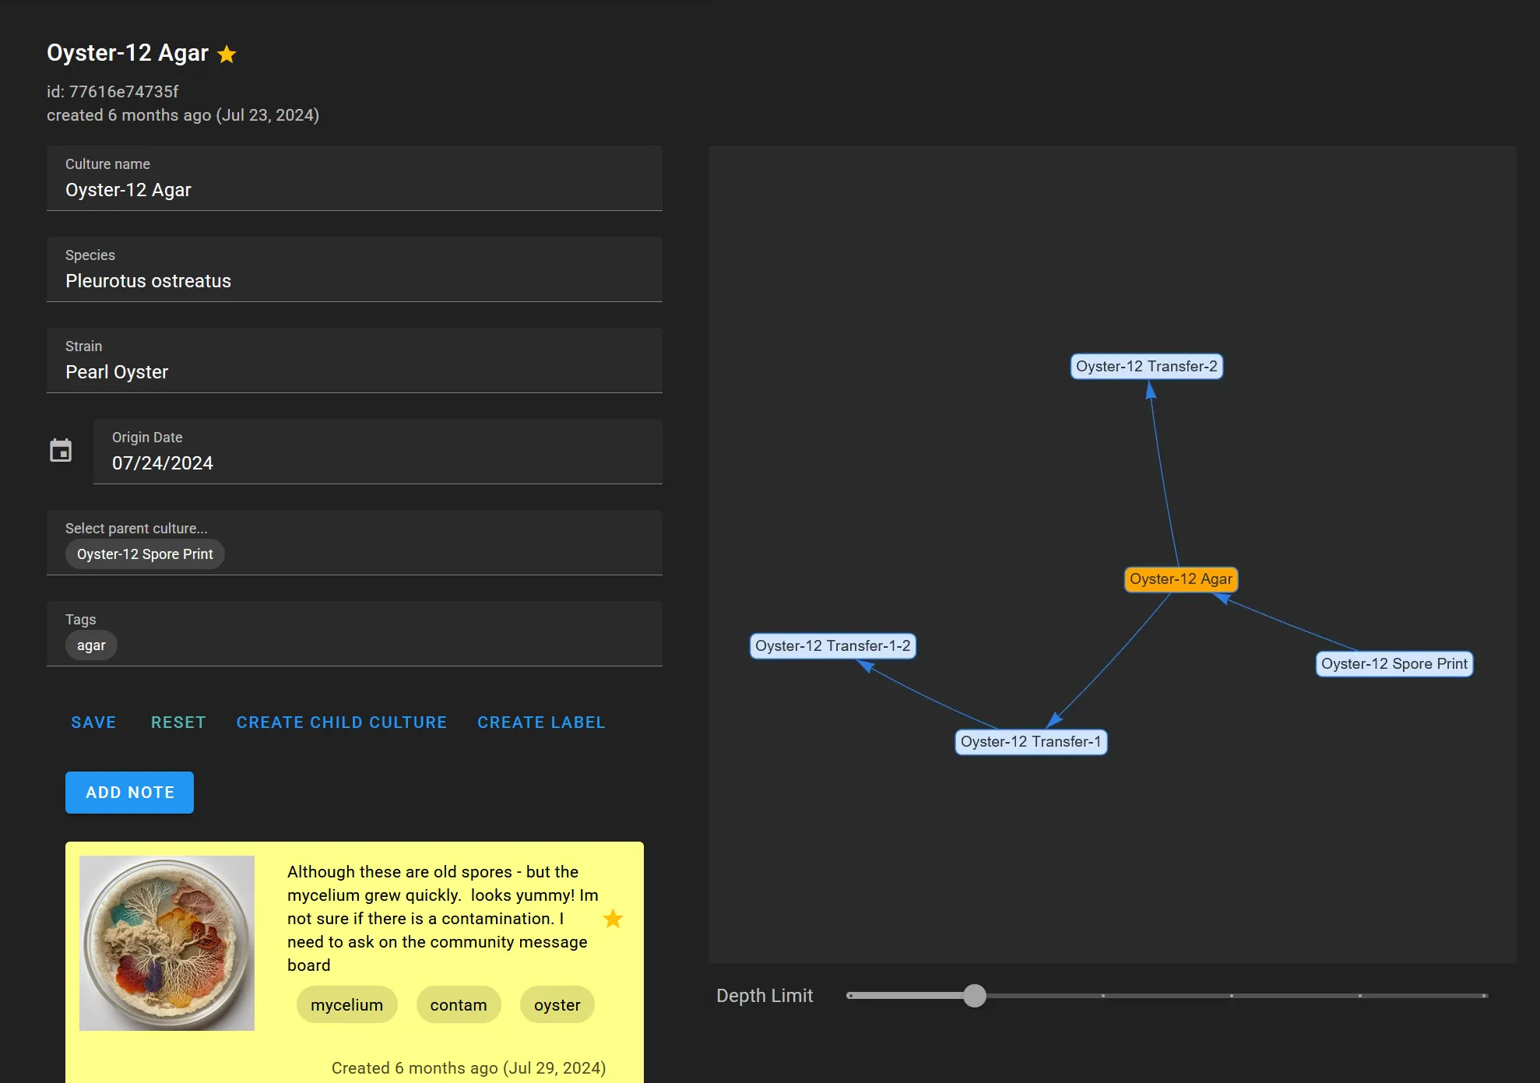Open the petri dish photo thumbnail
Viewport: 1540px width, 1083px height.
(x=167, y=943)
